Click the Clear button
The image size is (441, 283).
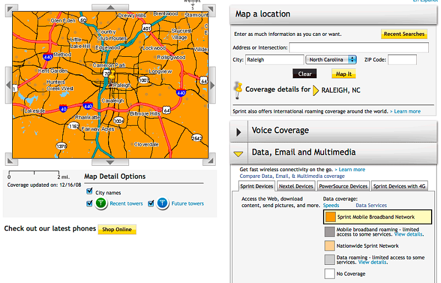(305, 74)
